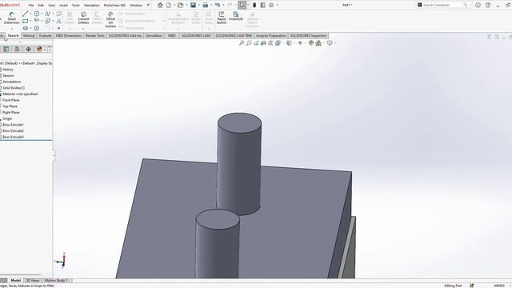
Task: Switch to the Evaluate tab
Action: coord(45,35)
